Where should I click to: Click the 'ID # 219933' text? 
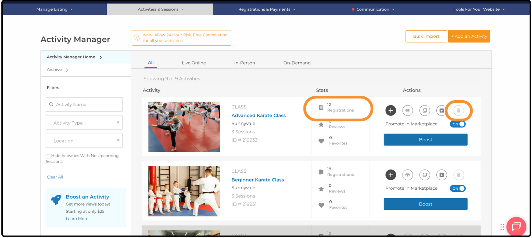(244, 140)
